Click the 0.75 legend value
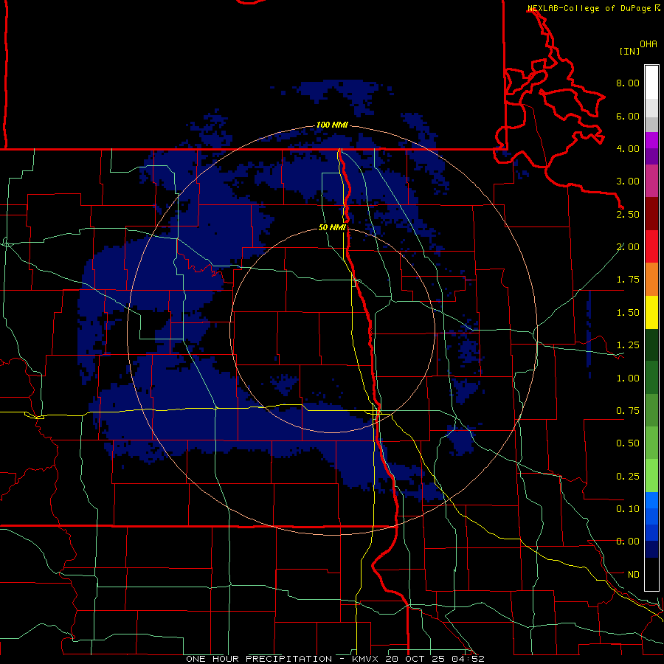 (x=628, y=411)
